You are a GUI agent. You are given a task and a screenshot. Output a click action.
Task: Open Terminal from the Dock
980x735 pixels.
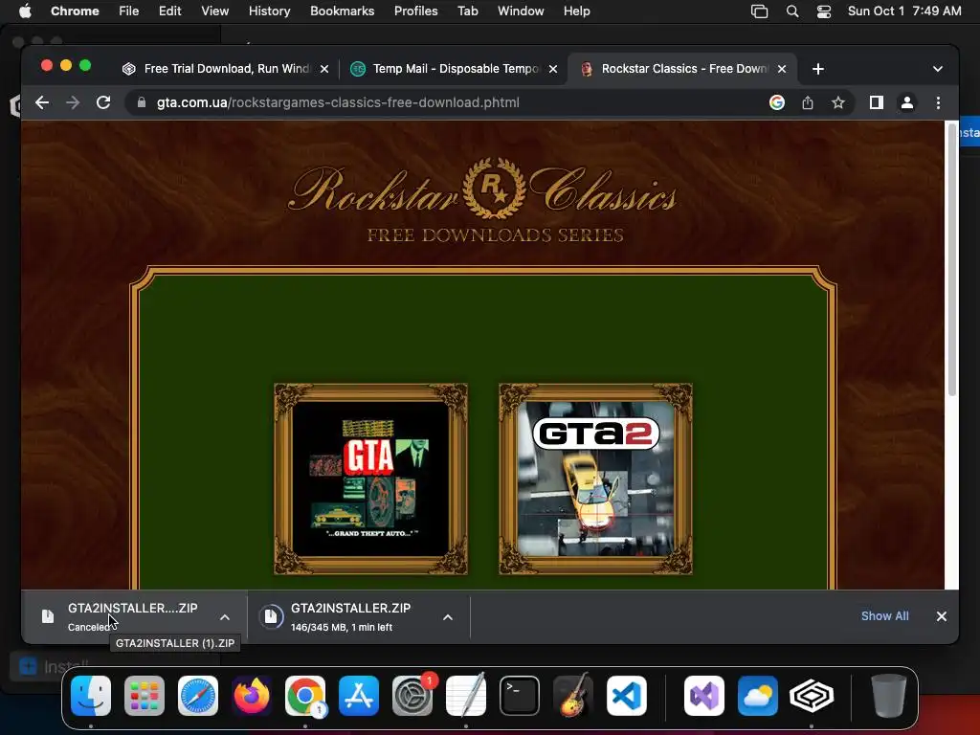click(520, 696)
